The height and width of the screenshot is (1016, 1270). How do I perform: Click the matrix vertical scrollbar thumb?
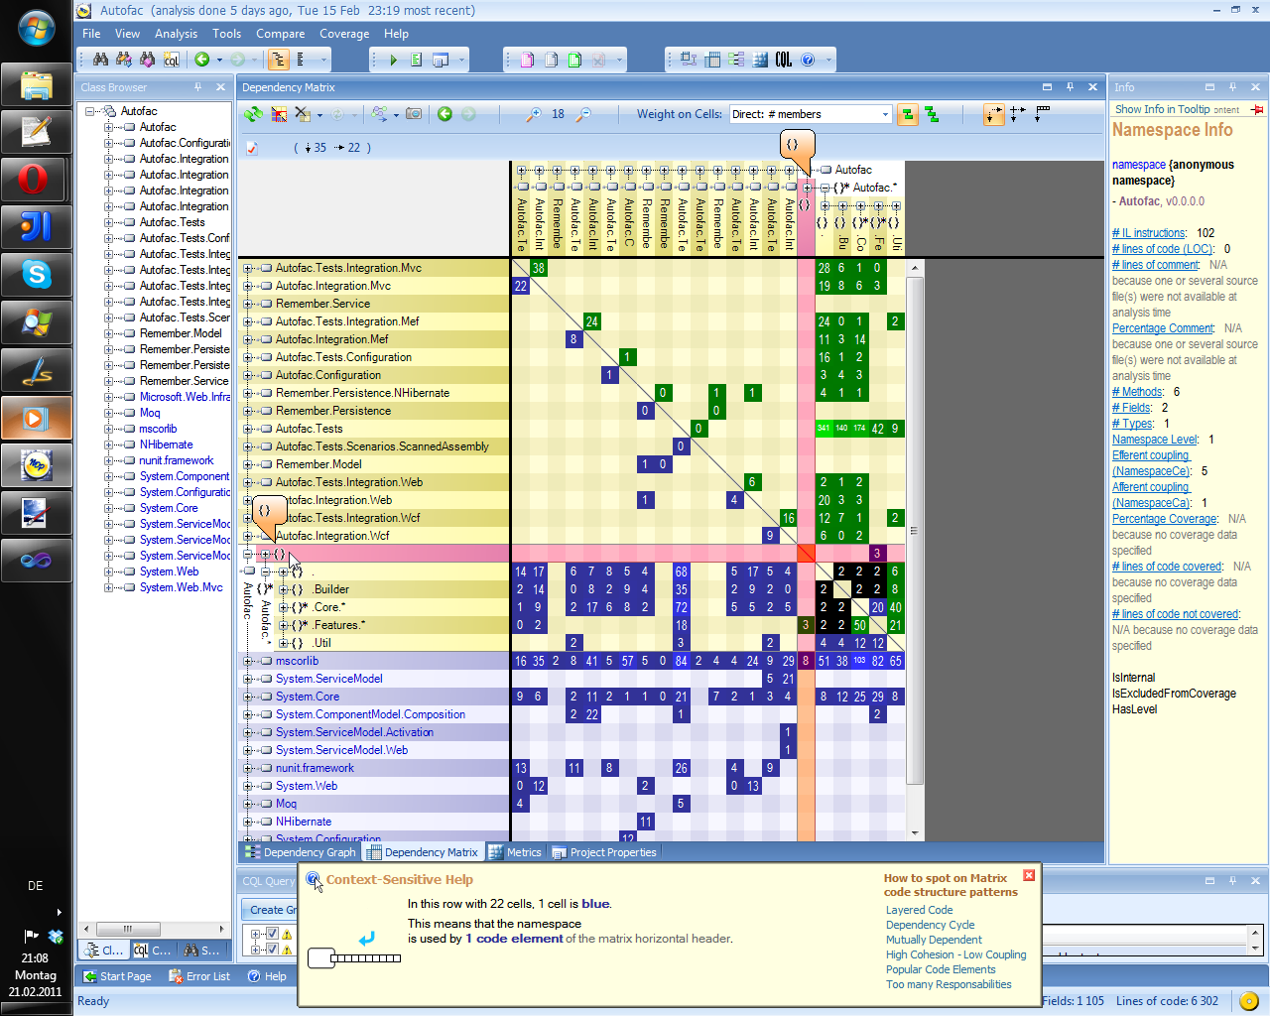click(915, 532)
